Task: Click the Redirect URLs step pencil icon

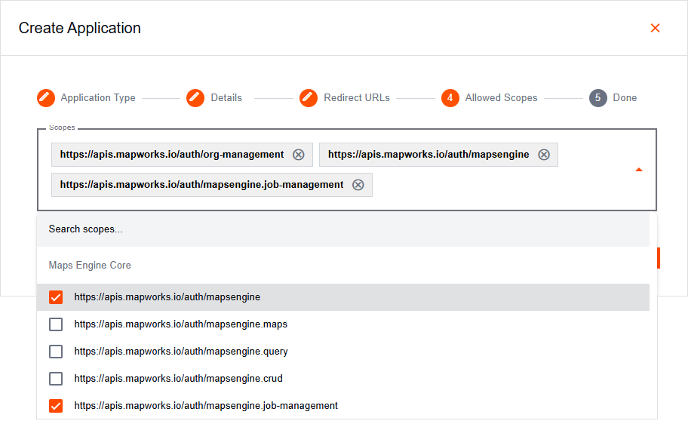Action: tap(309, 98)
